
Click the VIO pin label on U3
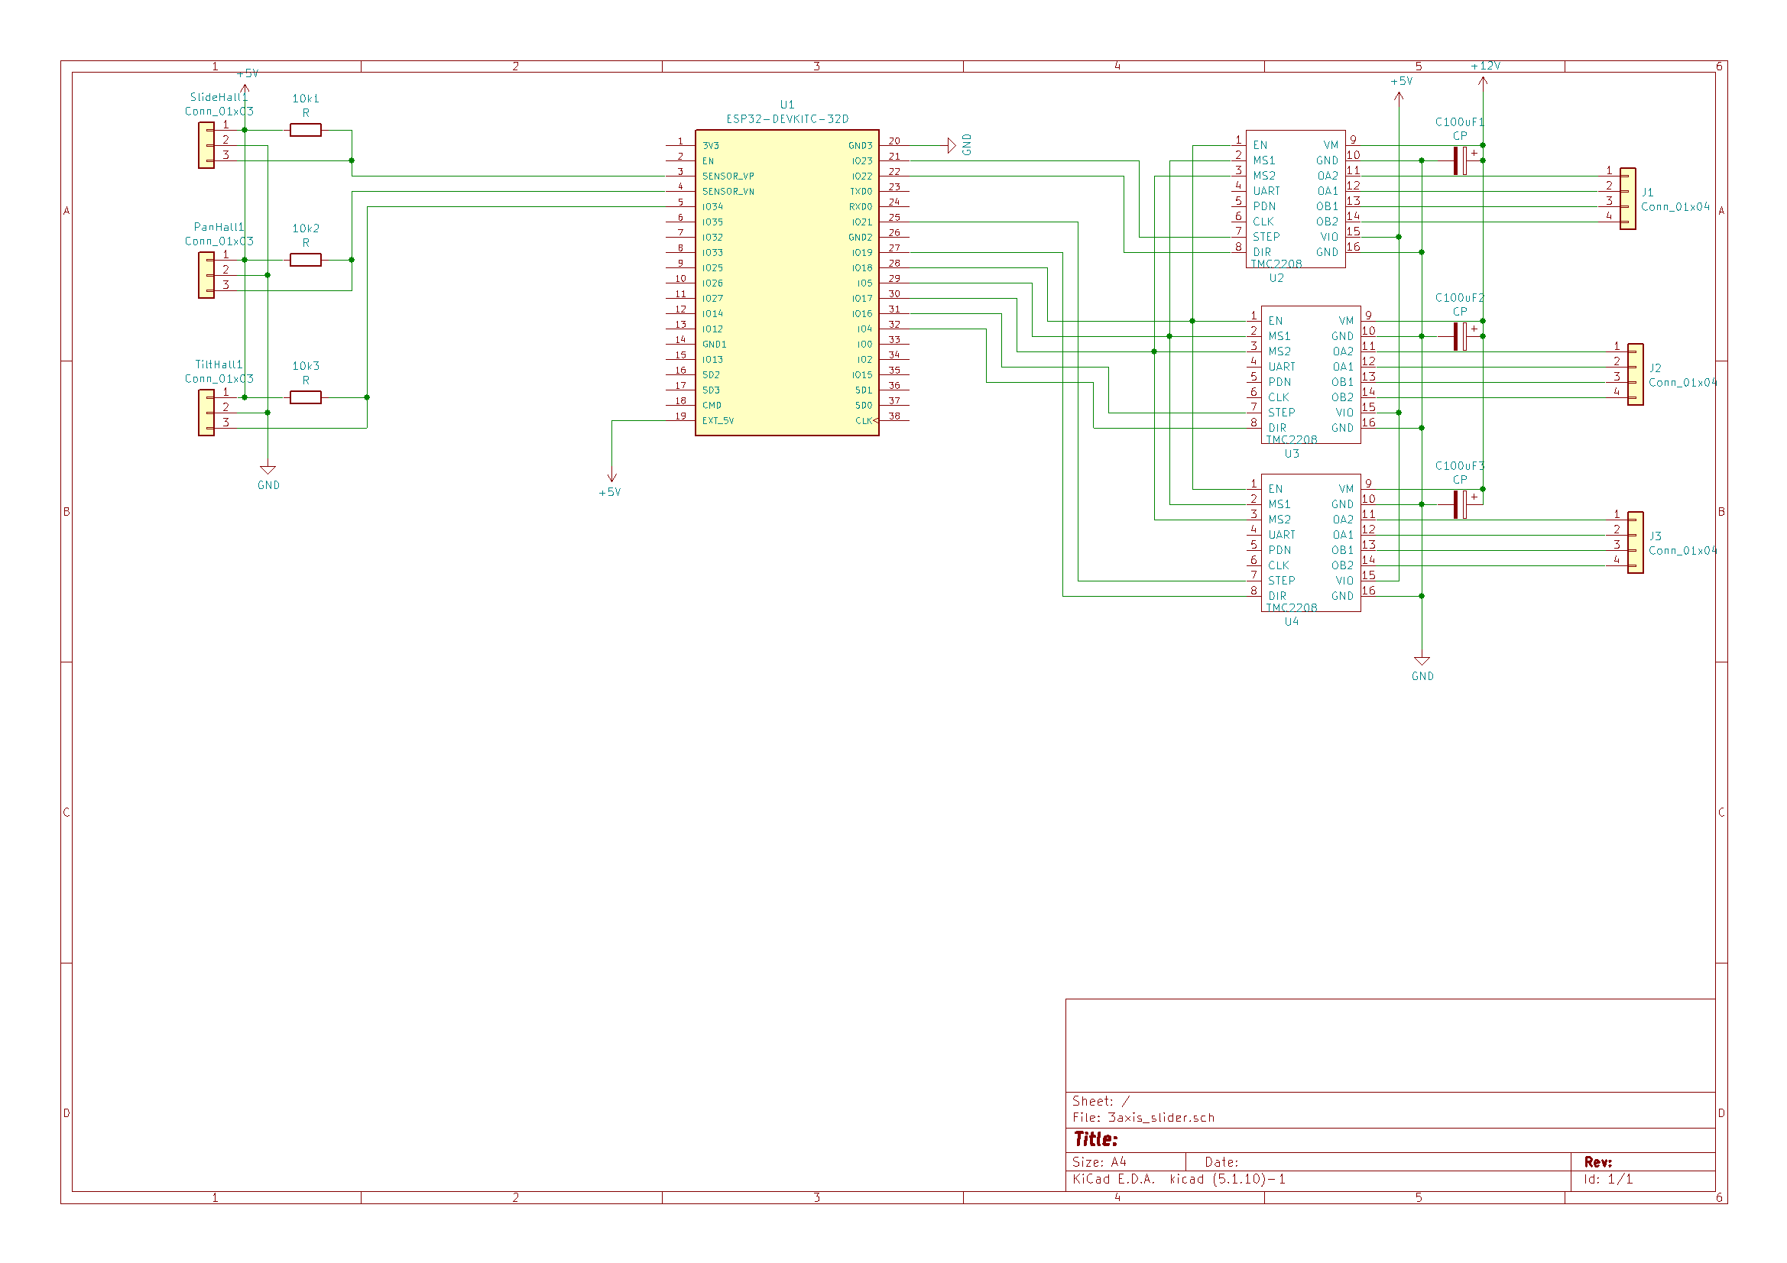pos(1344,413)
